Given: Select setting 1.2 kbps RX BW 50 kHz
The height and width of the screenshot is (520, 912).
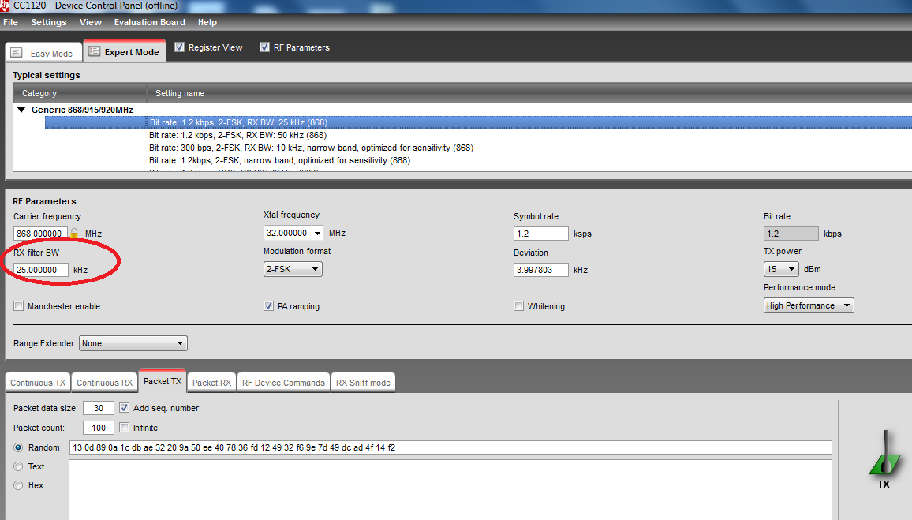Looking at the screenshot, I should (238, 135).
